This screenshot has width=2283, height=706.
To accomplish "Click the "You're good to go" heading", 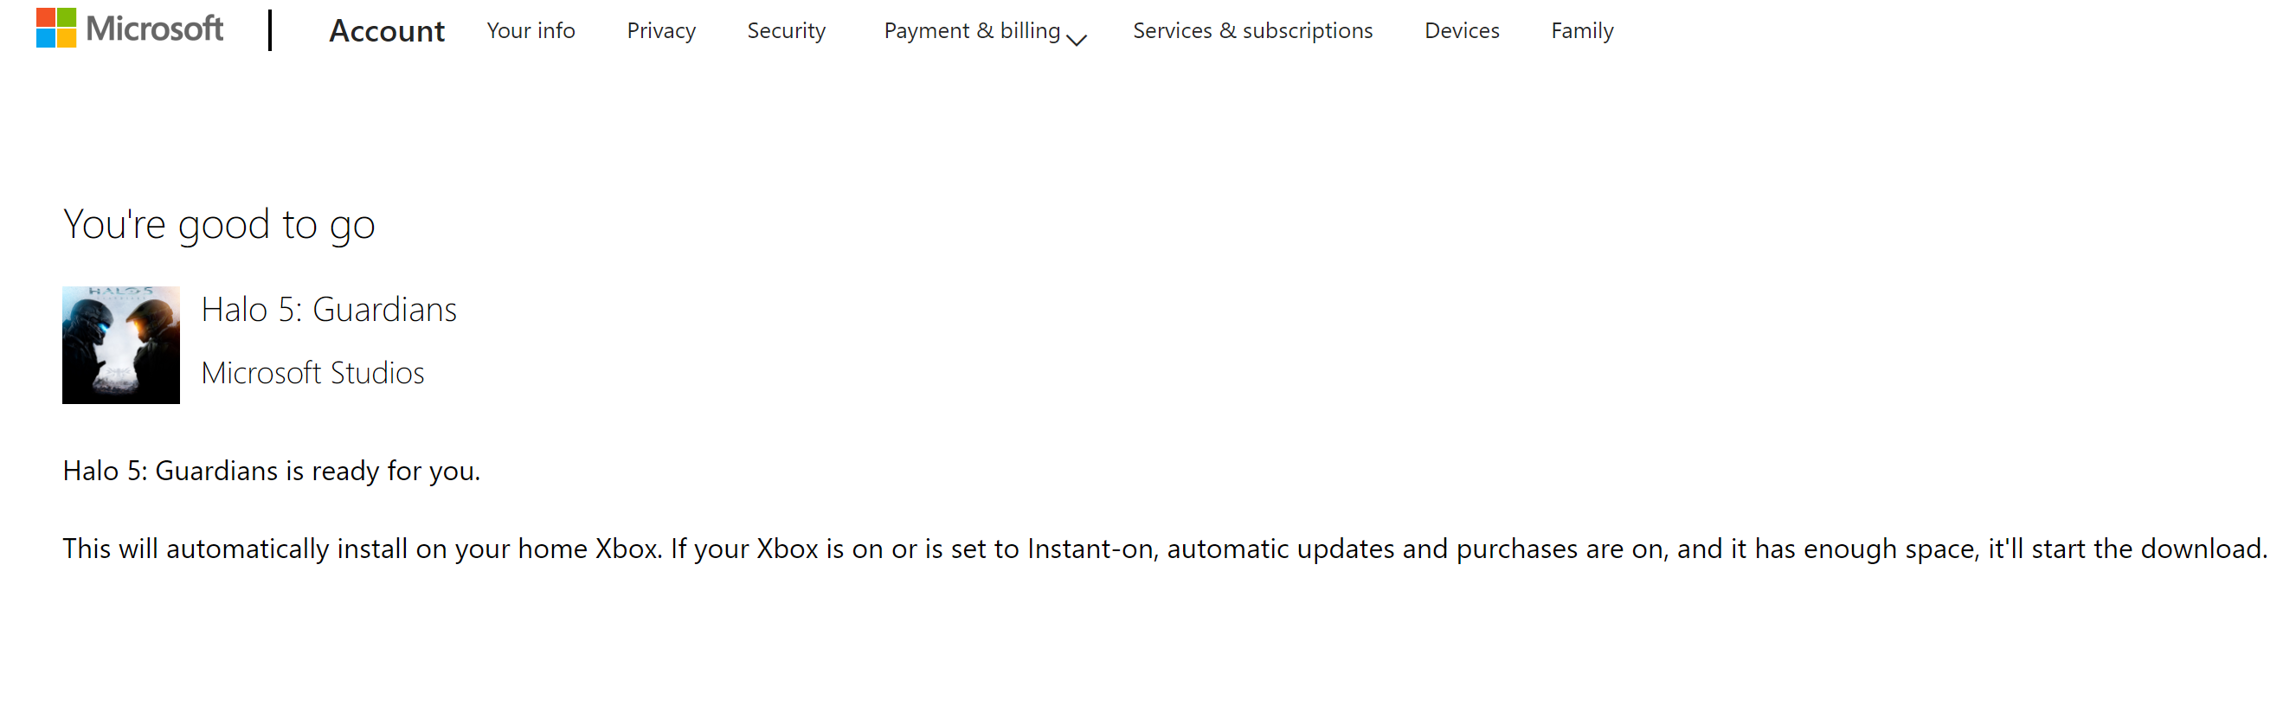I will (x=219, y=225).
